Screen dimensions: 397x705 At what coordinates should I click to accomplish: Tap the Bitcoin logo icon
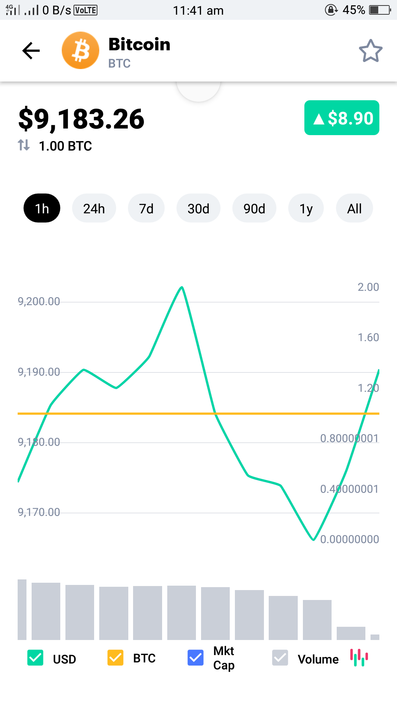pyautogui.click(x=81, y=51)
